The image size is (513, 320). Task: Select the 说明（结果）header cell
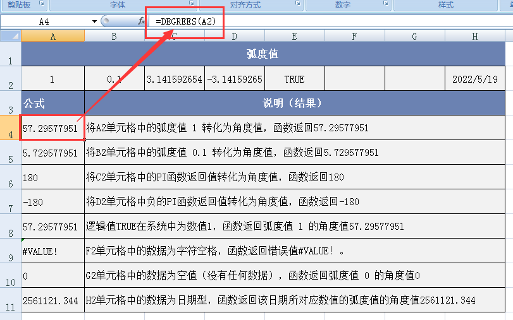point(295,103)
